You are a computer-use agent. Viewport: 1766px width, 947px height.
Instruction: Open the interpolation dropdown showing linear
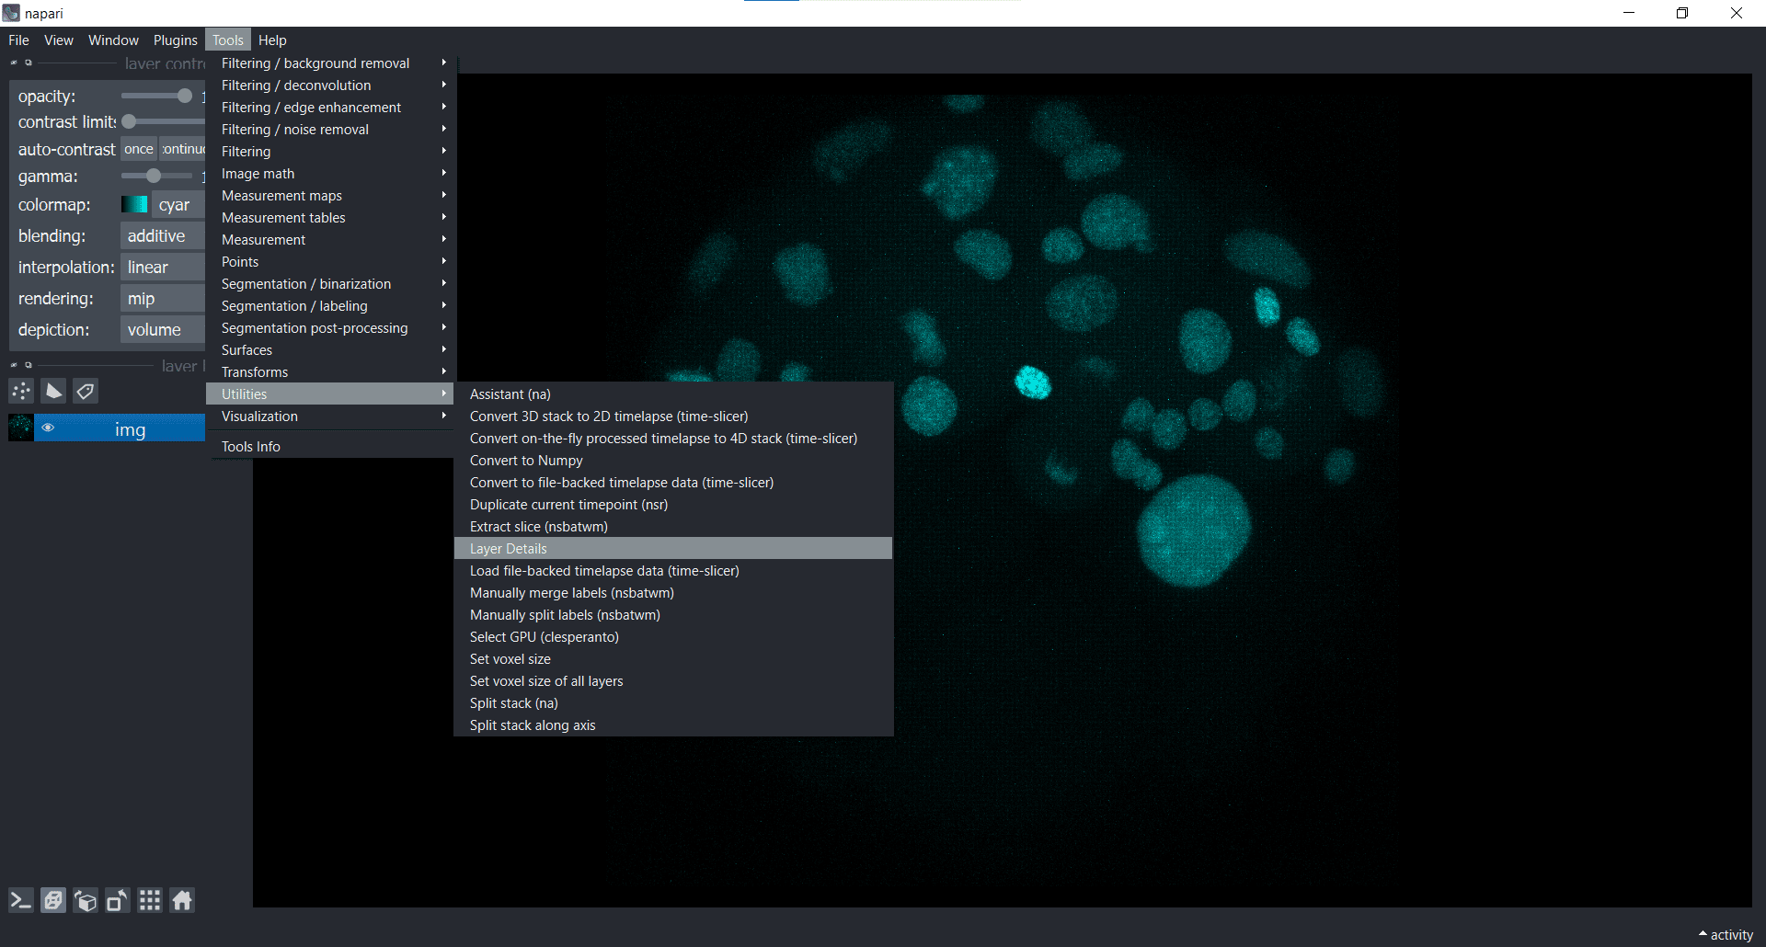click(x=163, y=268)
